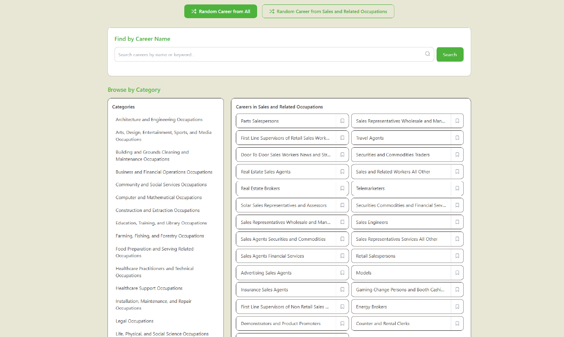This screenshot has width=564, height=337.
Task: Open Insurance Sales Agents career page
Action: (286, 290)
